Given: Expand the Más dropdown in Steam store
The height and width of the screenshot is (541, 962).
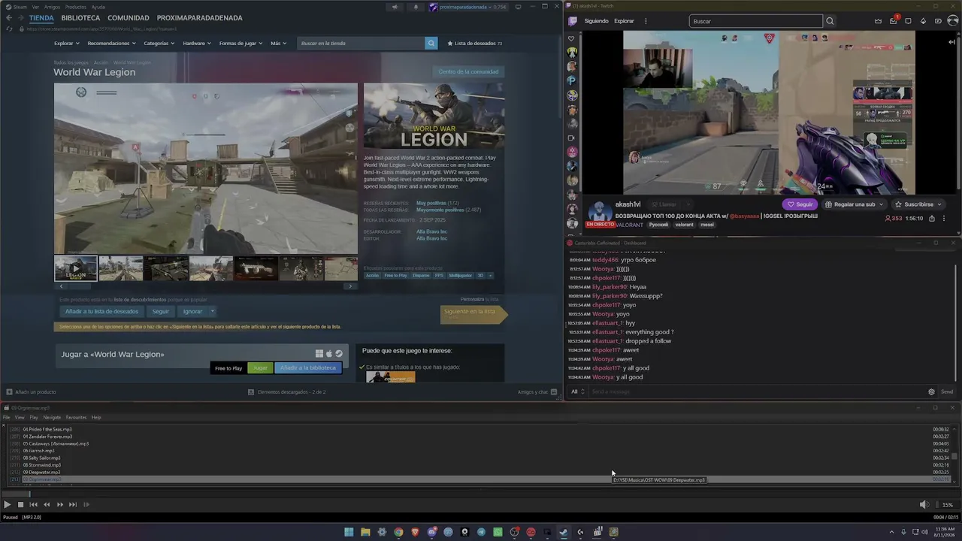Looking at the screenshot, I should (278, 44).
